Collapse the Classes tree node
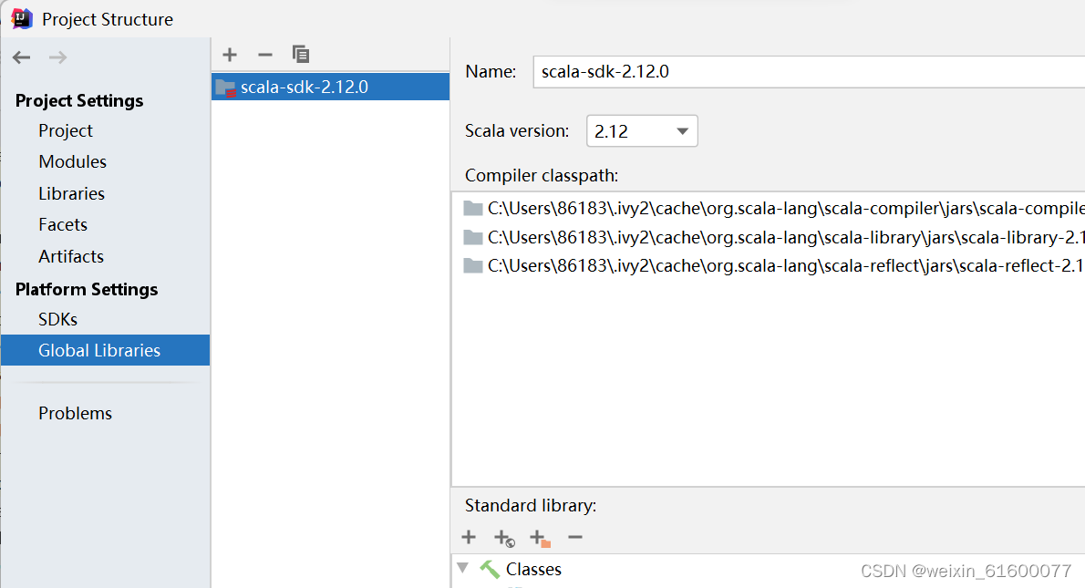Screen dimensions: 1085x588 (463, 568)
